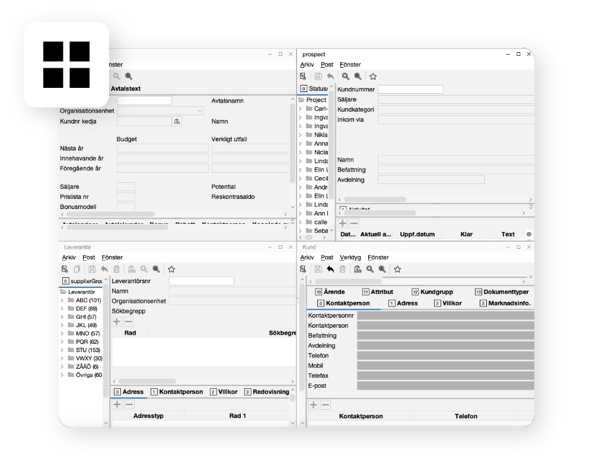This screenshot has width=593, height=475.
Task: Expand the calle folder in prospect tree
Action: click(301, 222)
